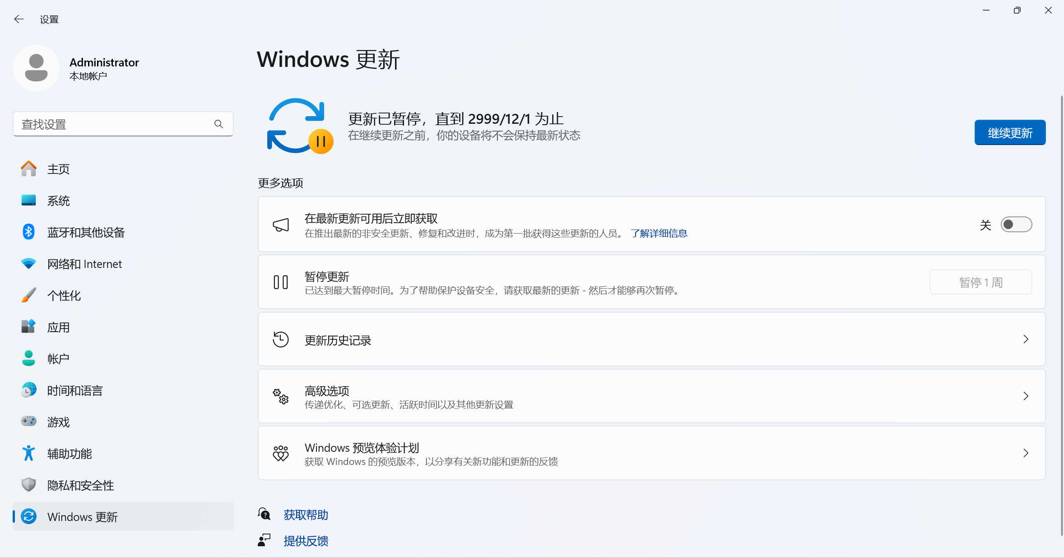
Task: Click the update history clock icon
Action: click(281, 339)
